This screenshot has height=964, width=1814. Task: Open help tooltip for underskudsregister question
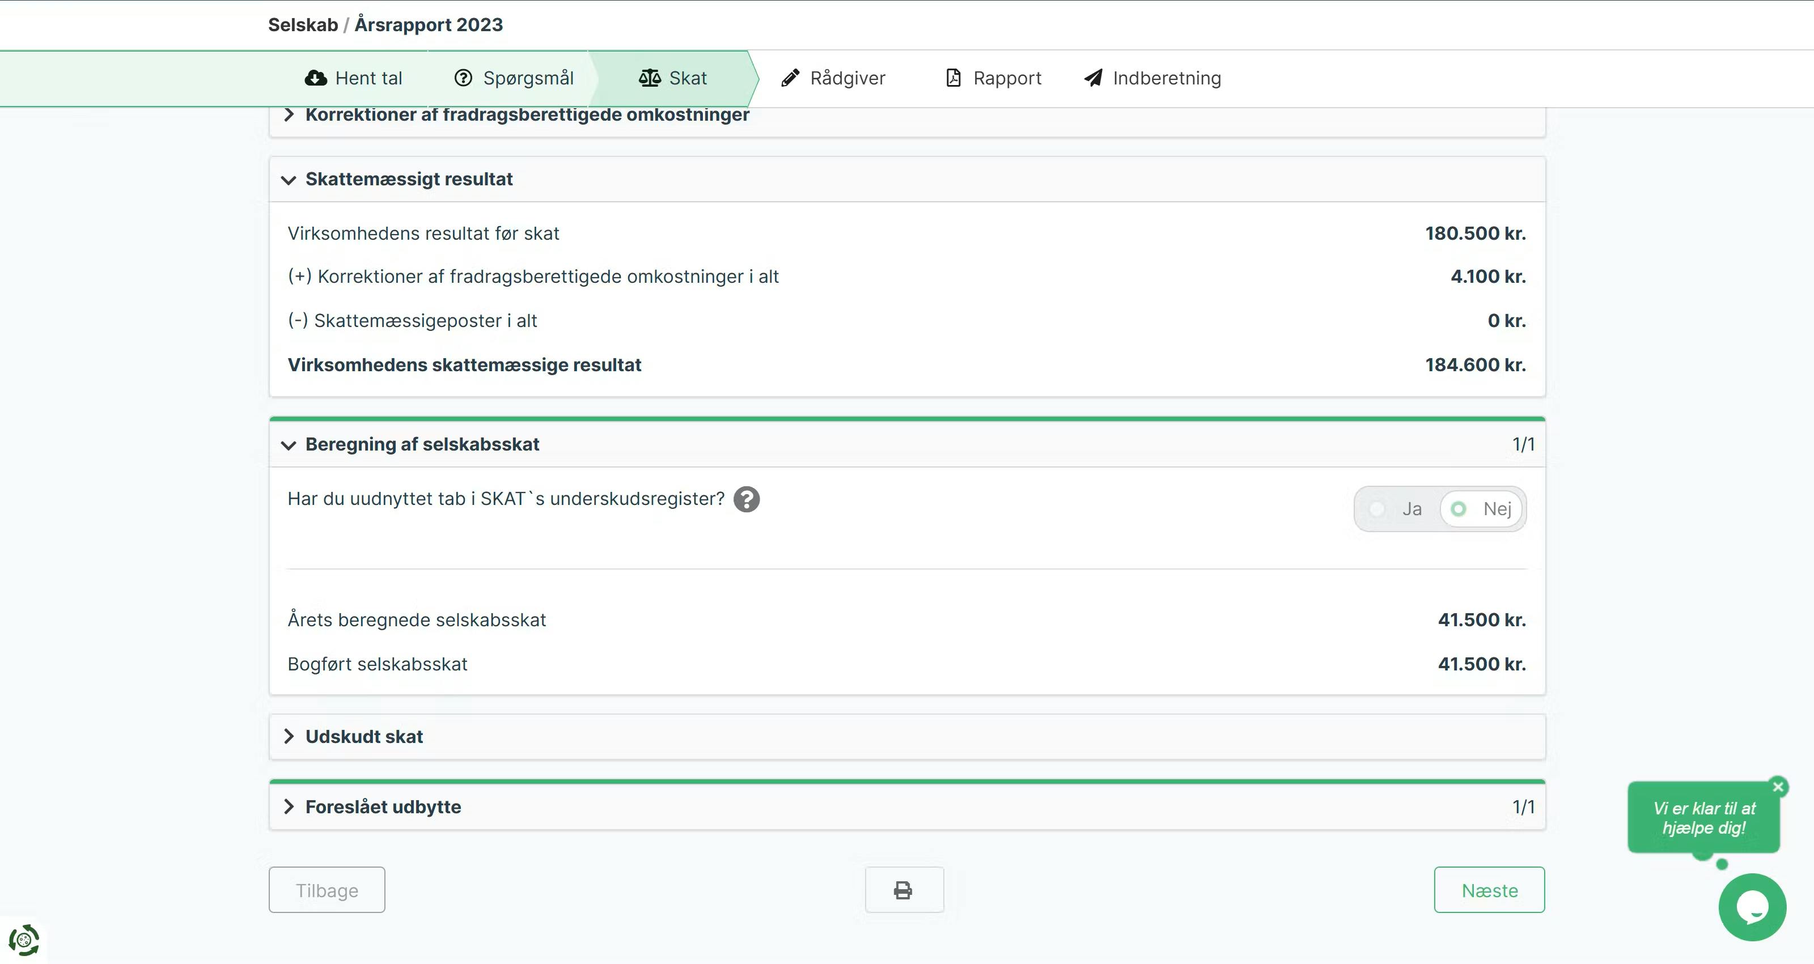(747, 499)
